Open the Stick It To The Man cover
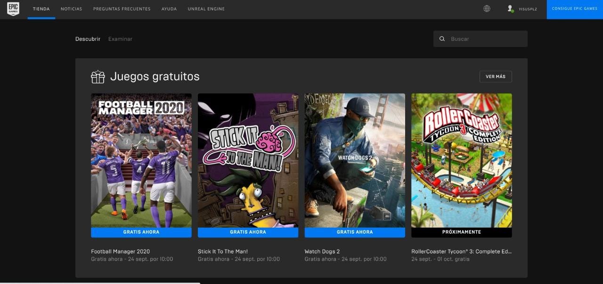 248,160
